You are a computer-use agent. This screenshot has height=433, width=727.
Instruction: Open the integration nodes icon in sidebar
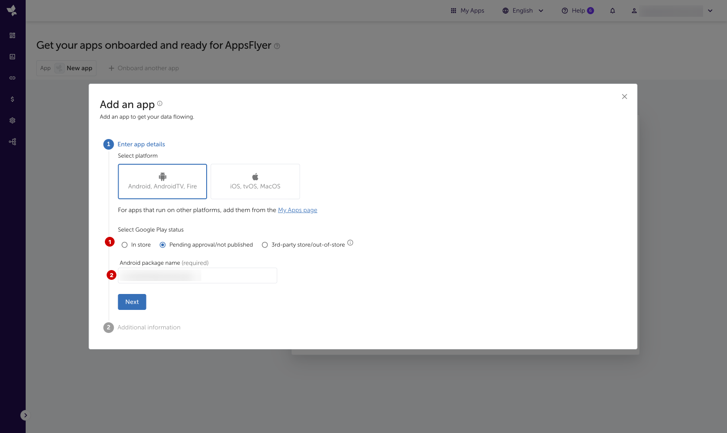pos(12,142)
